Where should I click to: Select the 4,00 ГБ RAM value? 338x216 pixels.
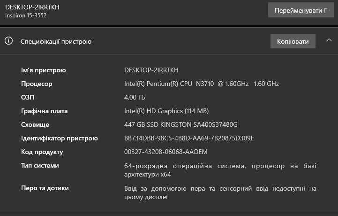pos(135,97)
